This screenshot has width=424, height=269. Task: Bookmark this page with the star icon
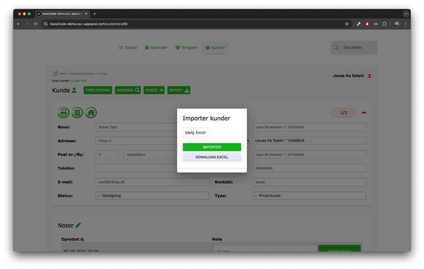point(347,24)
